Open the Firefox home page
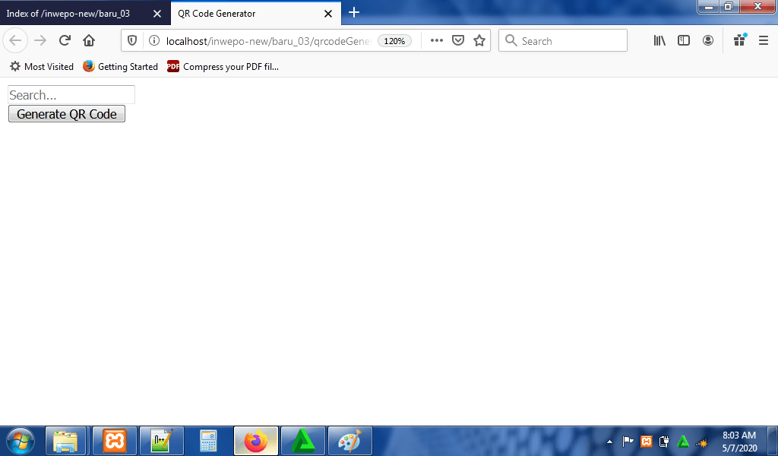The height and width of the screenshot is (456, 778). (89, 41)
